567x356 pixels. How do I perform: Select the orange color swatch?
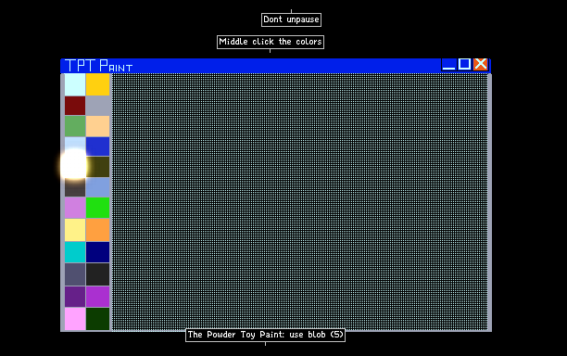click(x=97, y=230)
